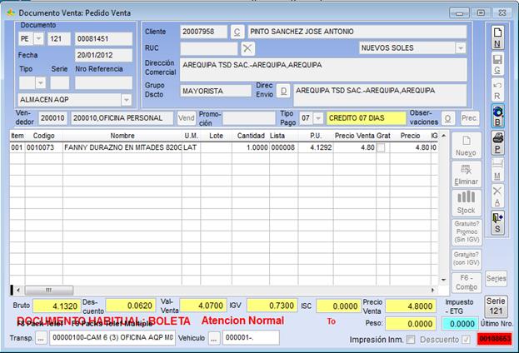Screen dimensions: 519x353
Task: Click the Dirección Comercial address field
Action: click(323, 69)
